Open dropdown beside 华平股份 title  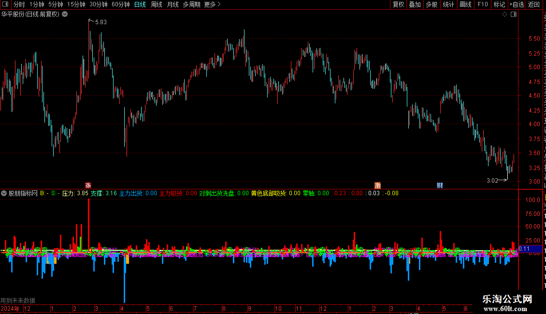[65, 14]
